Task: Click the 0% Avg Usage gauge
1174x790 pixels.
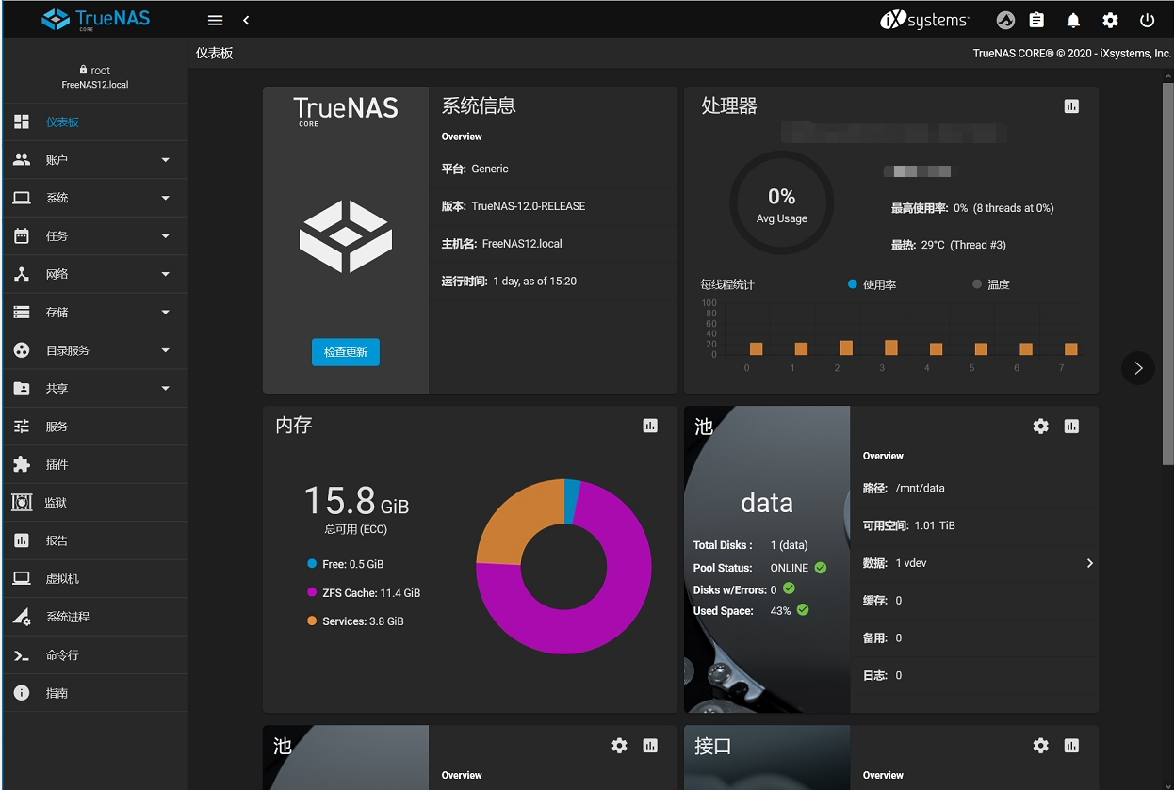Action: (x=782, y=203)
